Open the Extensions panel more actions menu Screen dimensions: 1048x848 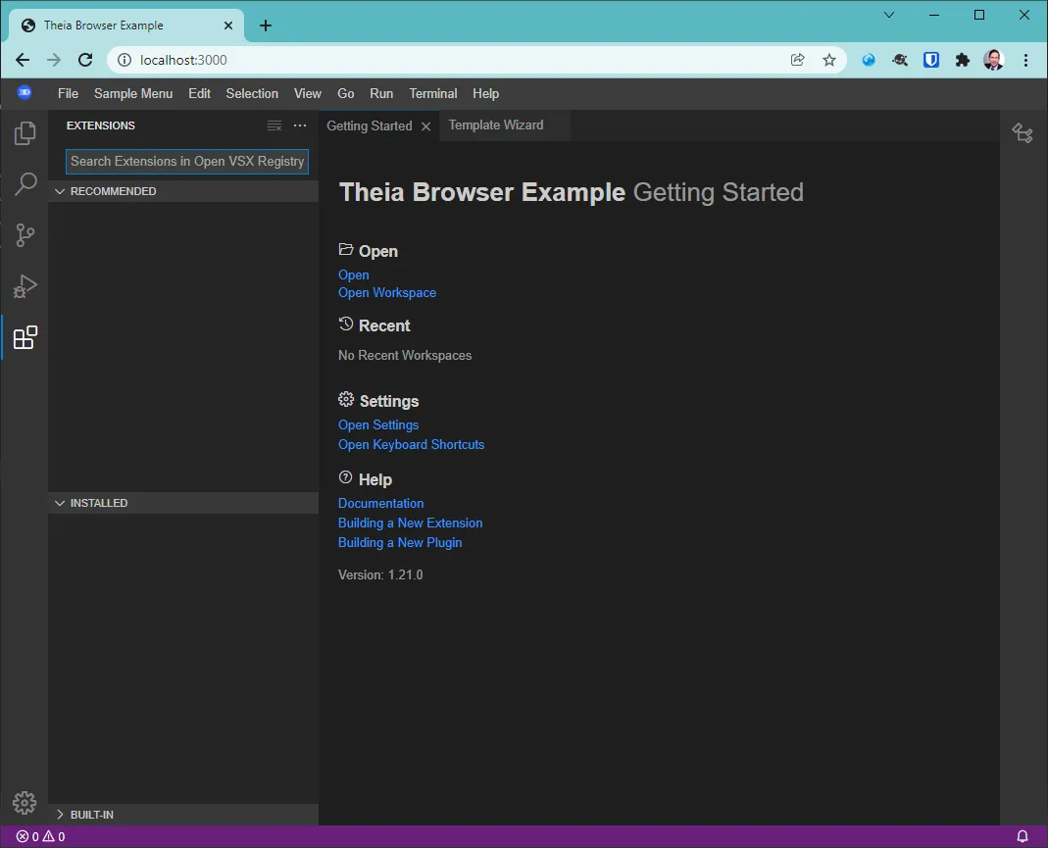pyautogui.click(x=300, y=125)
